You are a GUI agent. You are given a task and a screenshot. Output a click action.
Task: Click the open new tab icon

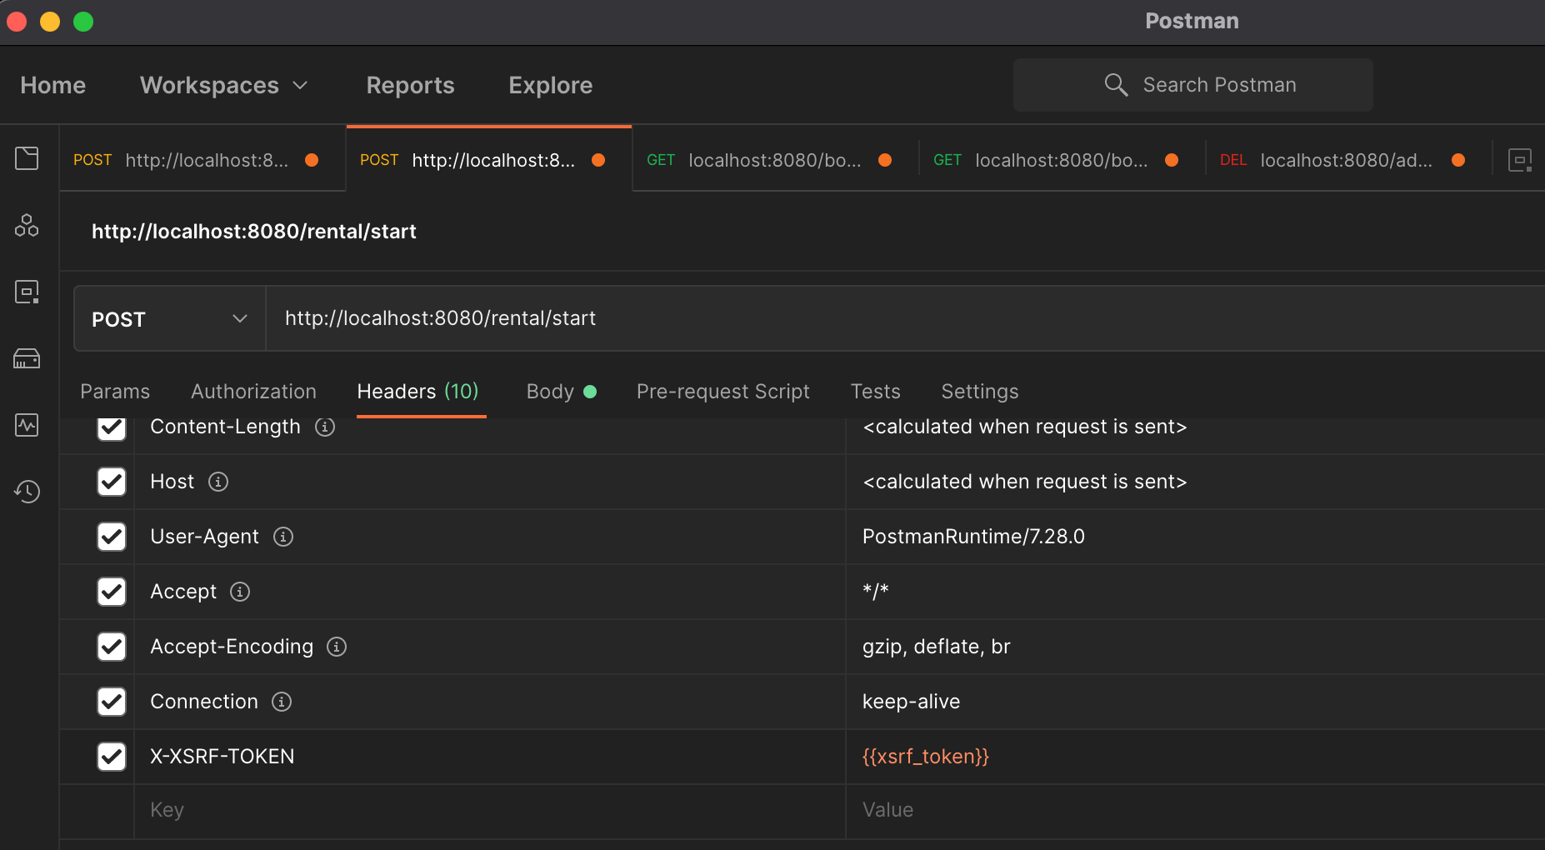[x=1522, y=159]
